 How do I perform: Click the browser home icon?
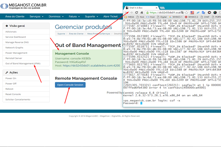pyautogui.click(x=142, y=12)
